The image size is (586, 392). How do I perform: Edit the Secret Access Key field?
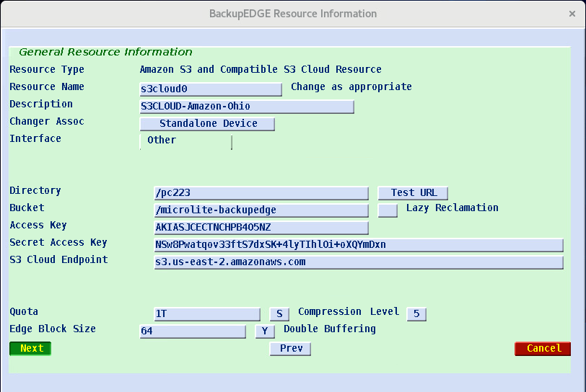[x=359, y=245]
